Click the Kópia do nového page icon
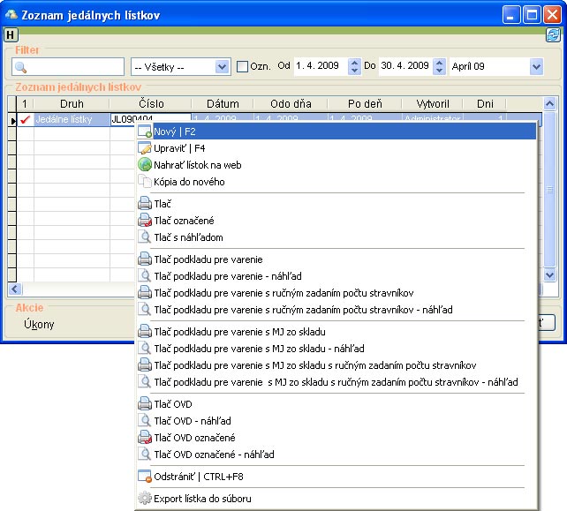This screenshot has height=511, width=567. tap(146, 182)
